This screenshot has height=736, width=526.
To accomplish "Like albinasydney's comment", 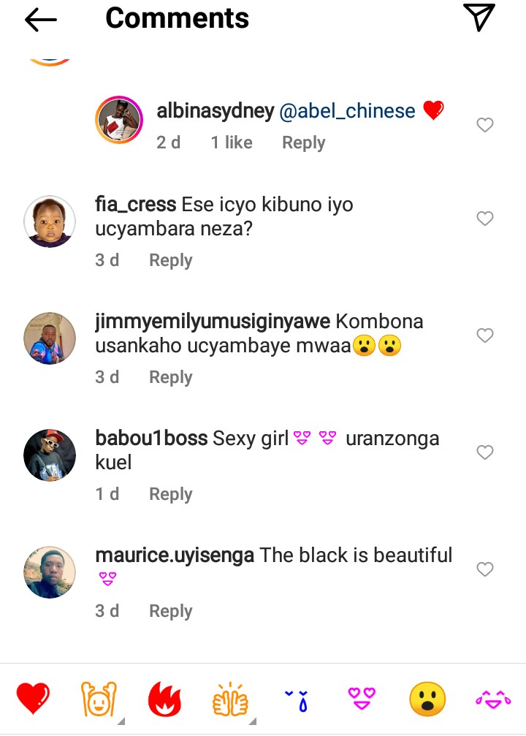I will click(x=484, y=125).
